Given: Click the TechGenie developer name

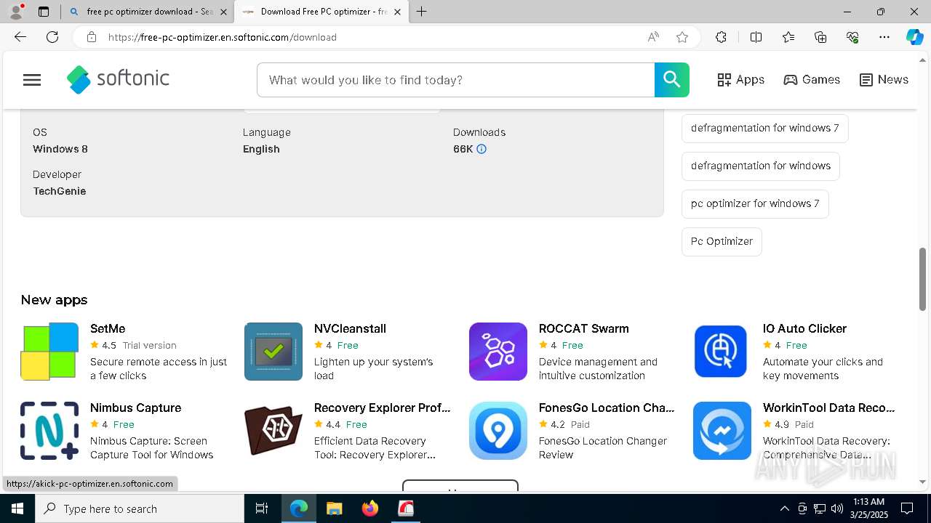Looking at the screenshot, I should [60, 191].
